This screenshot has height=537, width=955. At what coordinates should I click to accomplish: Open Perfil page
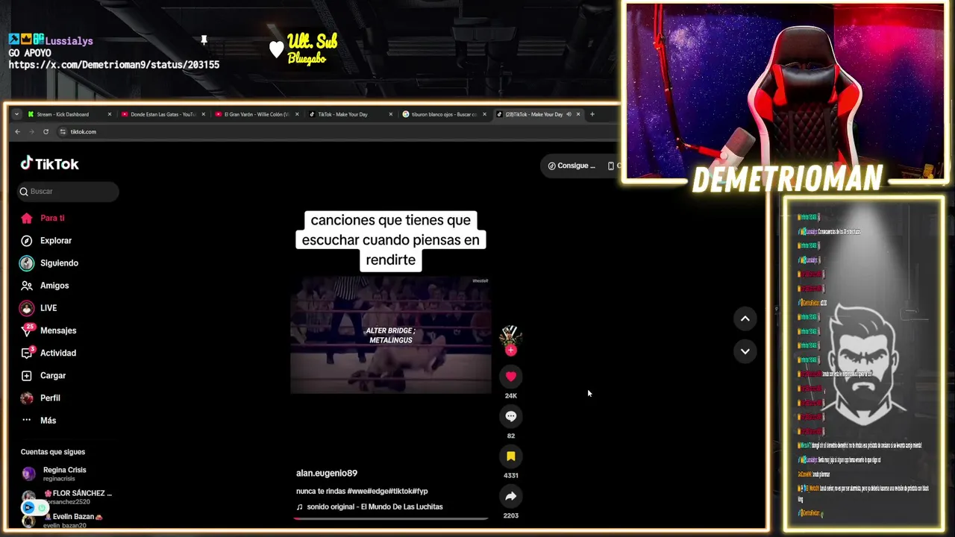point(40,398)
